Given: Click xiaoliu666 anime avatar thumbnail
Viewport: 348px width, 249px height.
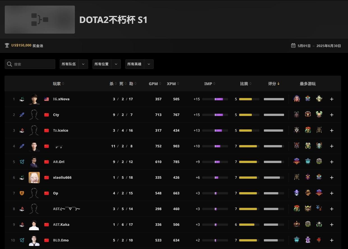Looking at the screenshot, I should (x=34, y=178).
